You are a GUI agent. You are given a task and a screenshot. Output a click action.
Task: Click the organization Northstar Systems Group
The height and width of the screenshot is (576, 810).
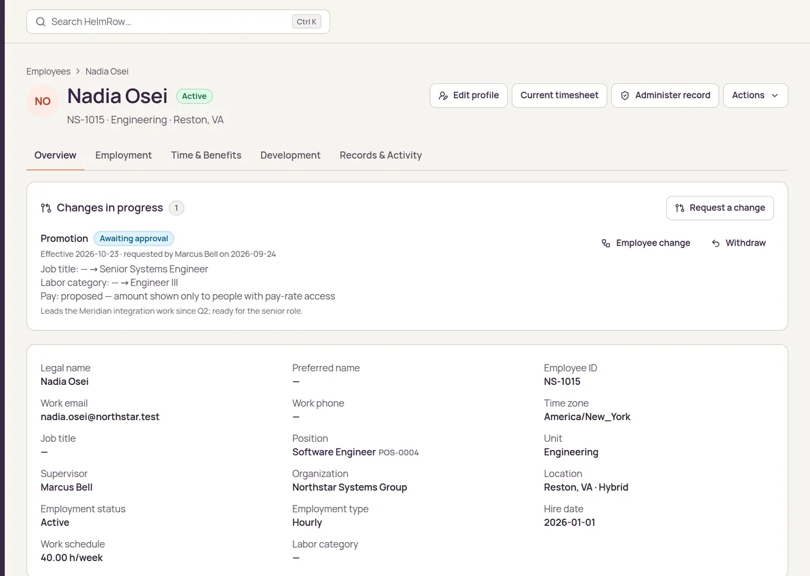click(x=350, y=487)
